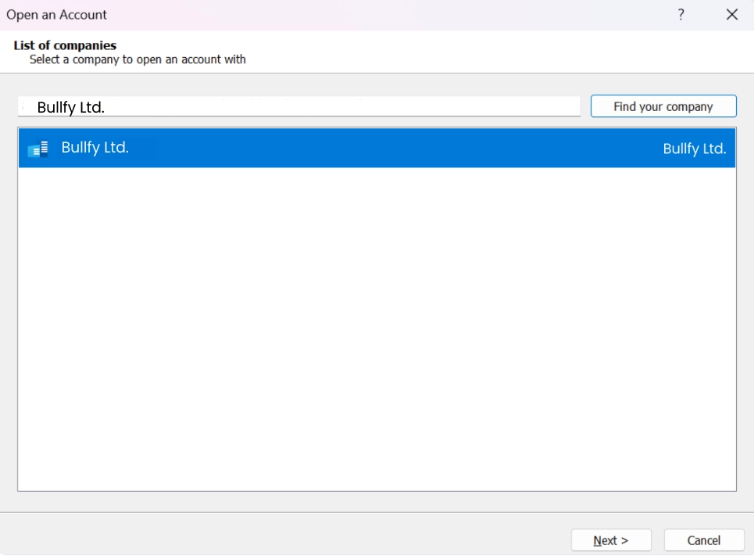Open help with the question mark button

click(681, 14)
